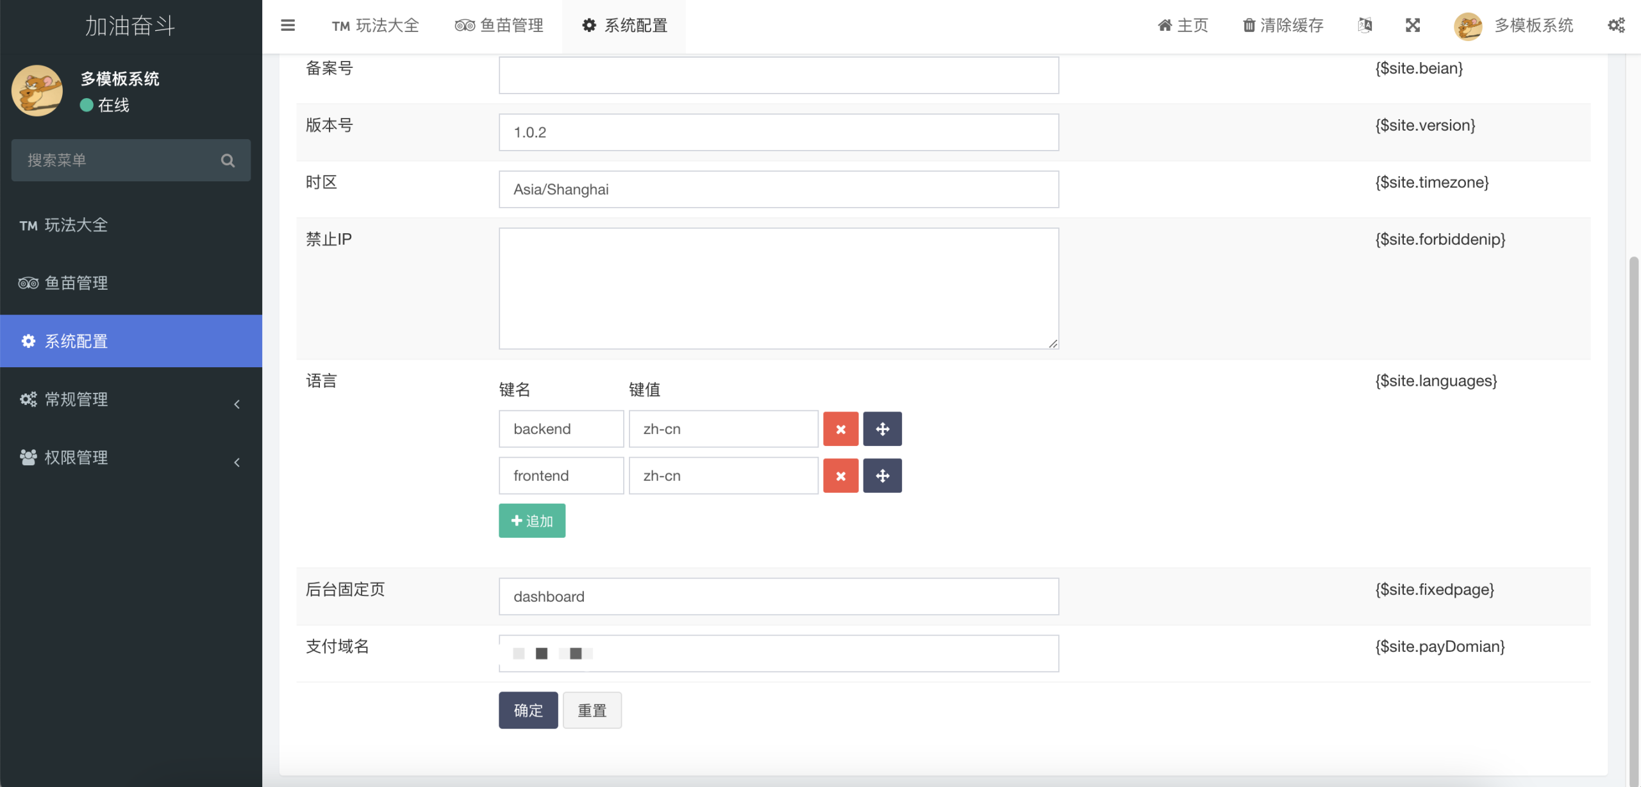
Task: Click the search icon in sidebar menu
Action: [x=228, y=160]
